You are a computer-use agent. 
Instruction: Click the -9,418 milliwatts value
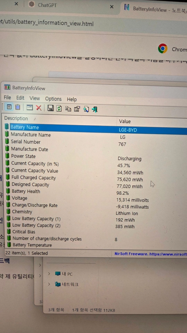coord(132,207)
